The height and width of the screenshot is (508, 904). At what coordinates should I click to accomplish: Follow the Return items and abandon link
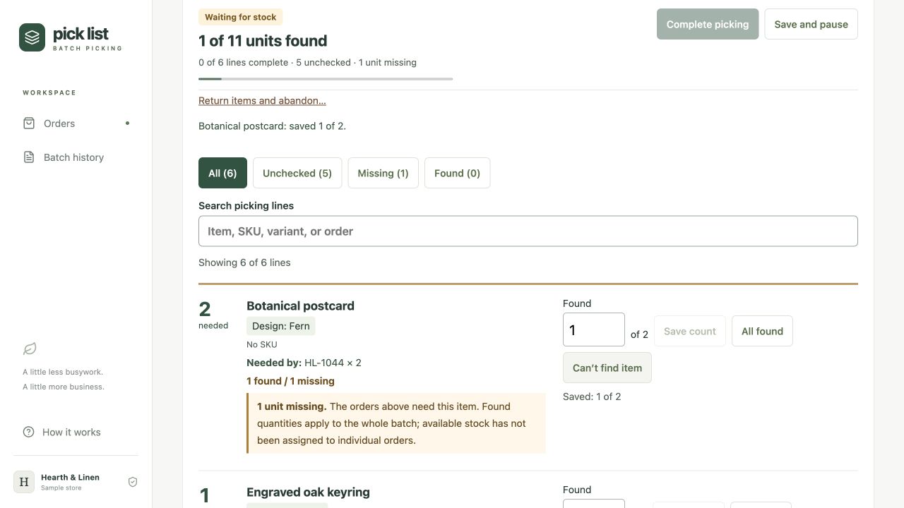(262, 101)
